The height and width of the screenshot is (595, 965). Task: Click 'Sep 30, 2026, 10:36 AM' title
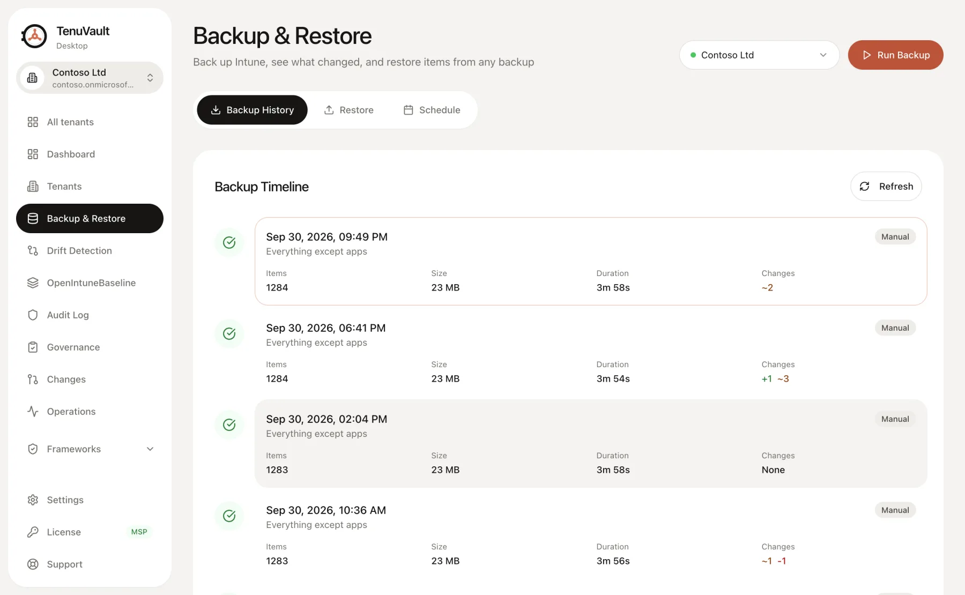[x=326, y=510]
